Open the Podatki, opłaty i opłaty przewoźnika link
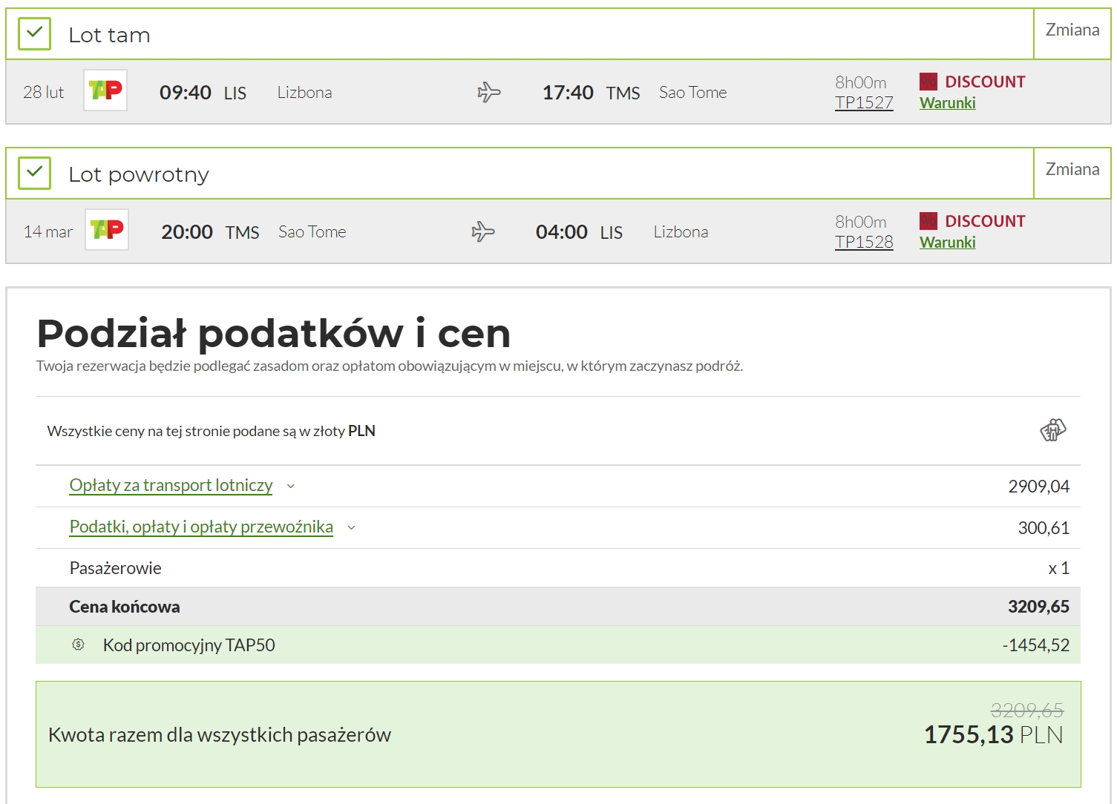 (201, 527)
